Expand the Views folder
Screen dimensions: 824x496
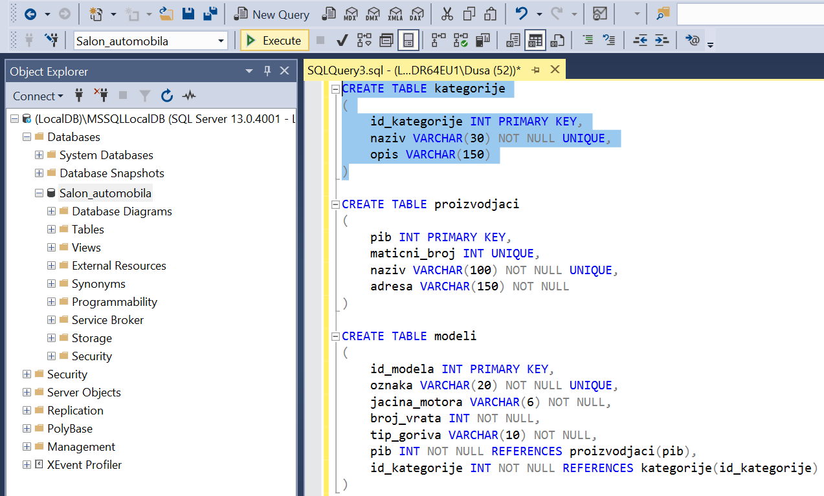[x=51, y=248]
